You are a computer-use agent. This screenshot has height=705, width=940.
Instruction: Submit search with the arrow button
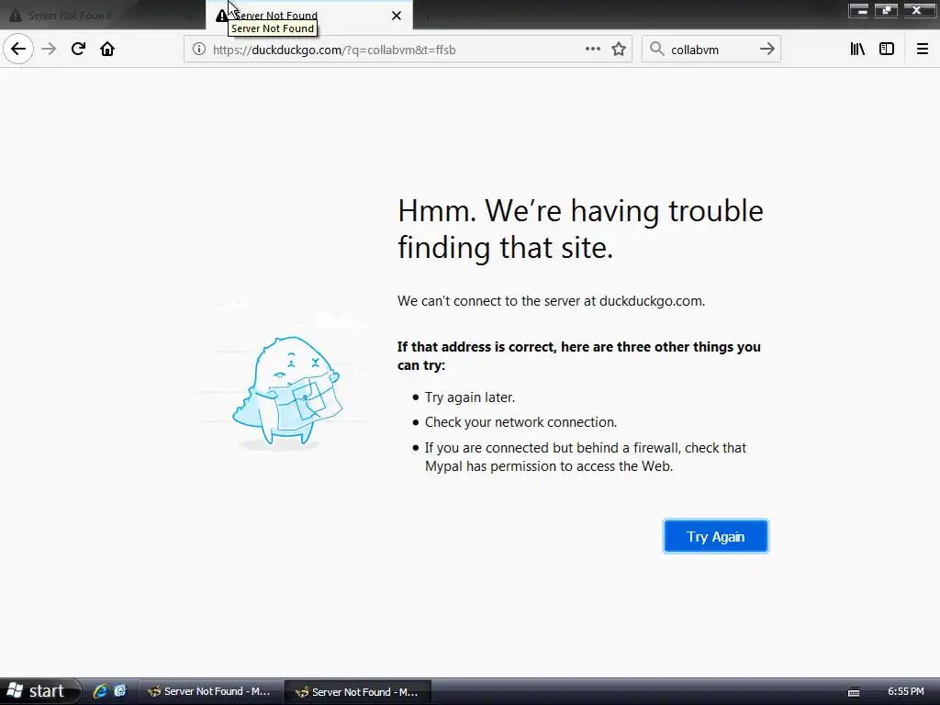pyautogui.click(x=767, y=50)
